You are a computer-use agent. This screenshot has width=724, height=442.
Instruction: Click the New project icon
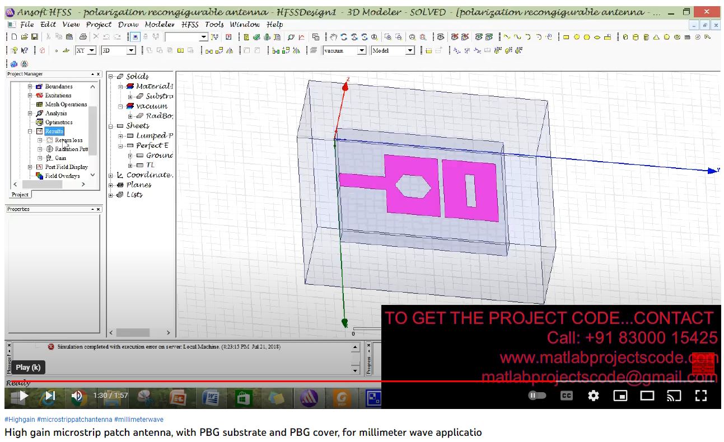14,37
